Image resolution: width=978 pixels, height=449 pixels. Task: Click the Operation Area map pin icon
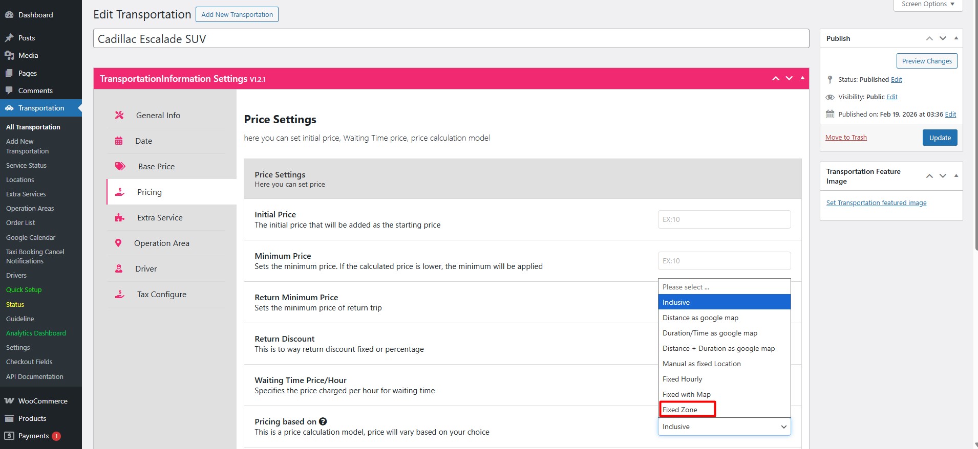pos(118,243)
